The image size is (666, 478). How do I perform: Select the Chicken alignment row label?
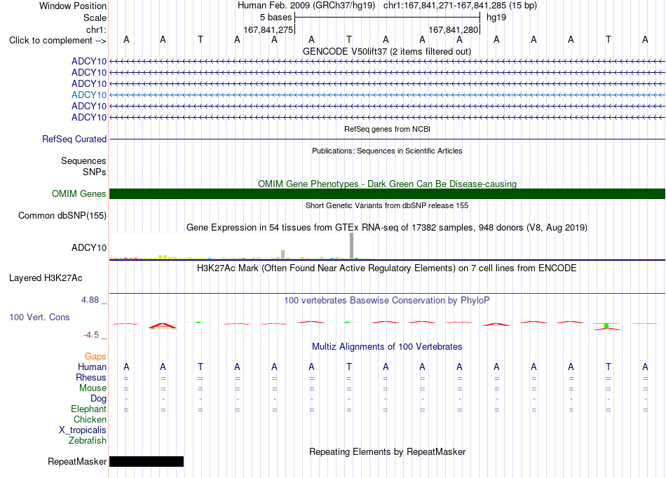click(90, 419)
